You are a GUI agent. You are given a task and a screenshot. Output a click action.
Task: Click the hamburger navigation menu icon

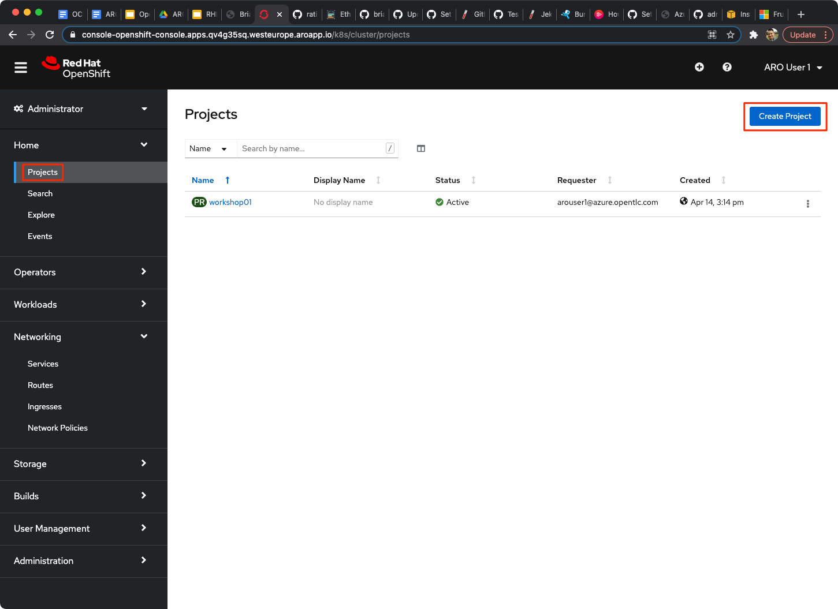pyautogui.click(x=20, y=67)
